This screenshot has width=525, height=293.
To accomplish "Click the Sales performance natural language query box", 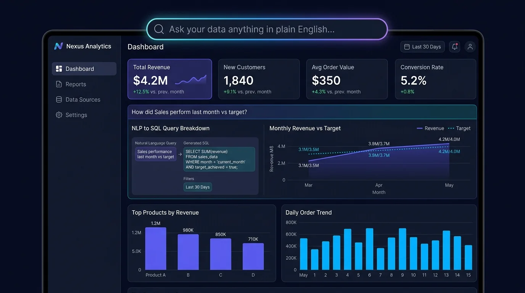I will [156, 154].
